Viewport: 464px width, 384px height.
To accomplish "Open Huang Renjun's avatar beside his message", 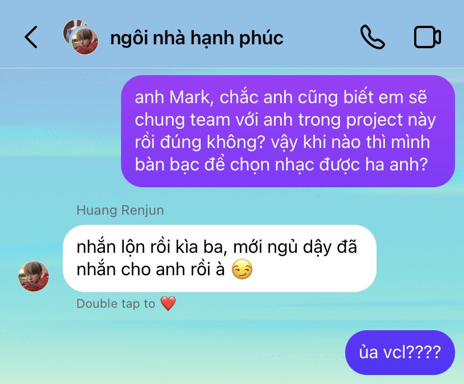I will coord(34,276).
